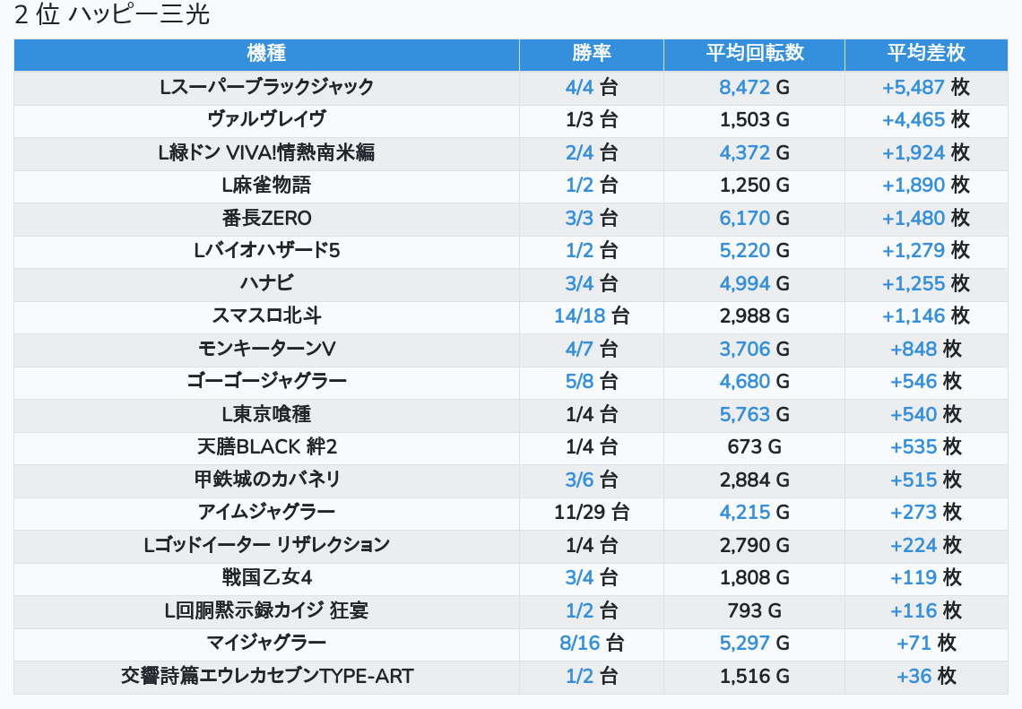The width and height of the screenshot is (1022, 709).
Task: Click win rate 11/29 台 for アイムジャグラー
Action: point(591,512)
